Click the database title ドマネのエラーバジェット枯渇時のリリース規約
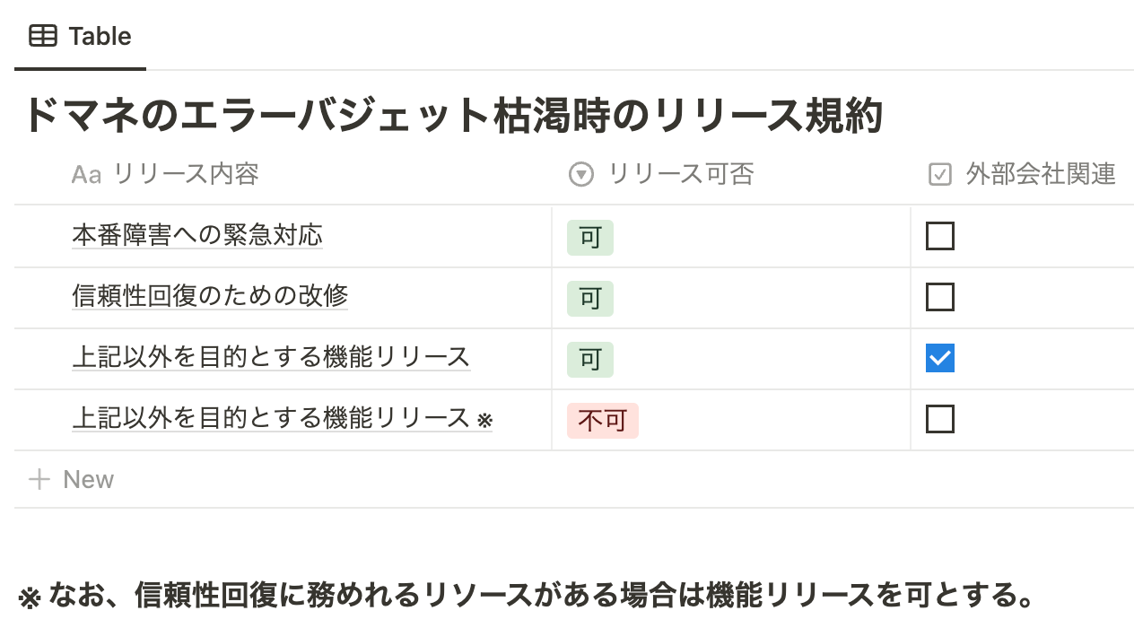 (x=453, y=118)
